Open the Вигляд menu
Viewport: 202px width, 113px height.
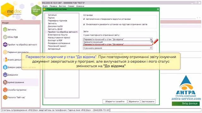(62, 6)
